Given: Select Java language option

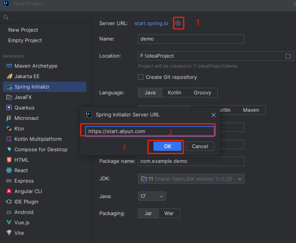Looking at the screenshot, I should [150, 92].
